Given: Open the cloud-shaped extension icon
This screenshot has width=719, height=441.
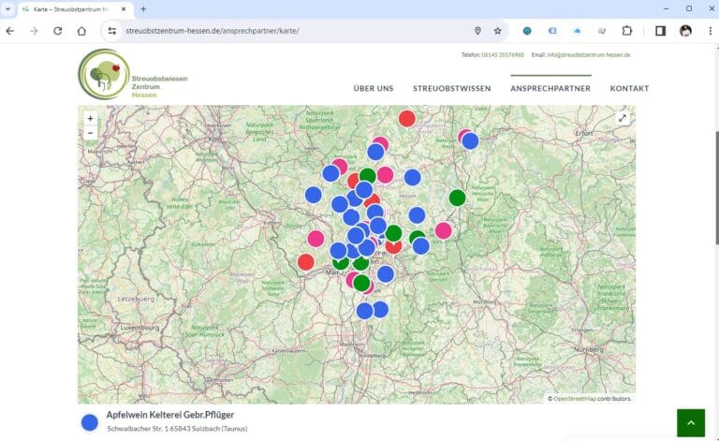Looking at the screenshot, I should tap(578, 31).
